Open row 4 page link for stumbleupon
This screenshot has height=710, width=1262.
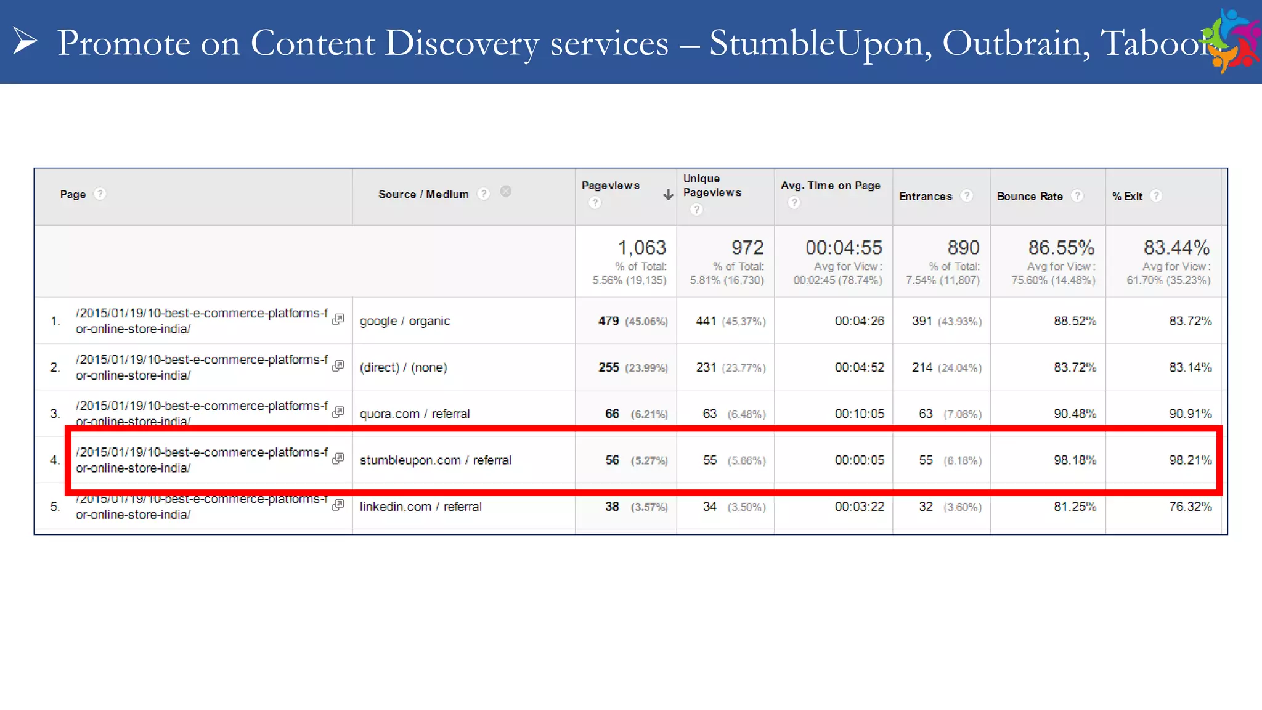(202, 460)
